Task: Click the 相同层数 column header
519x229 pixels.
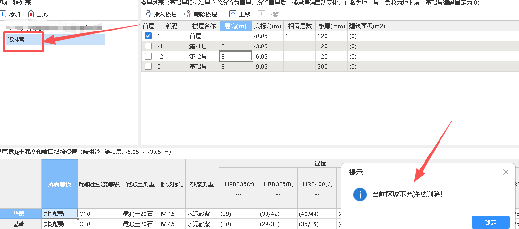Action: tap(299, 26)
